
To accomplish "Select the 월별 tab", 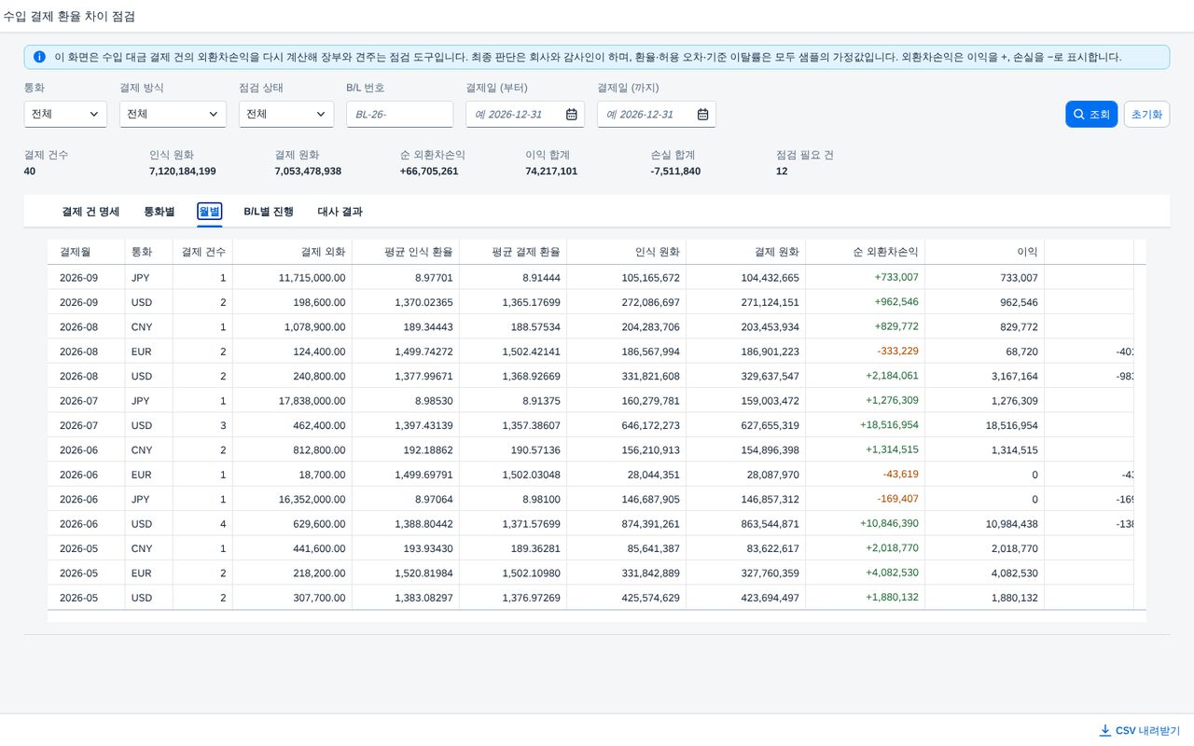I will pyautogui.click(x=210, y=212).
